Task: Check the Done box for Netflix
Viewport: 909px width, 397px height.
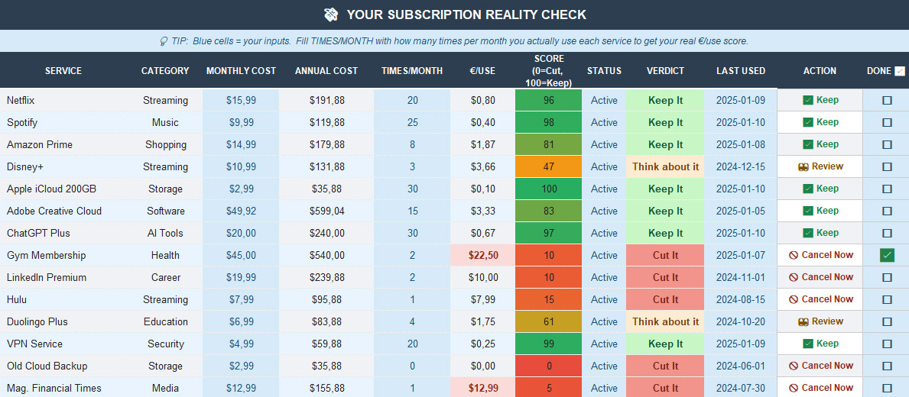Action: [887, 100]
